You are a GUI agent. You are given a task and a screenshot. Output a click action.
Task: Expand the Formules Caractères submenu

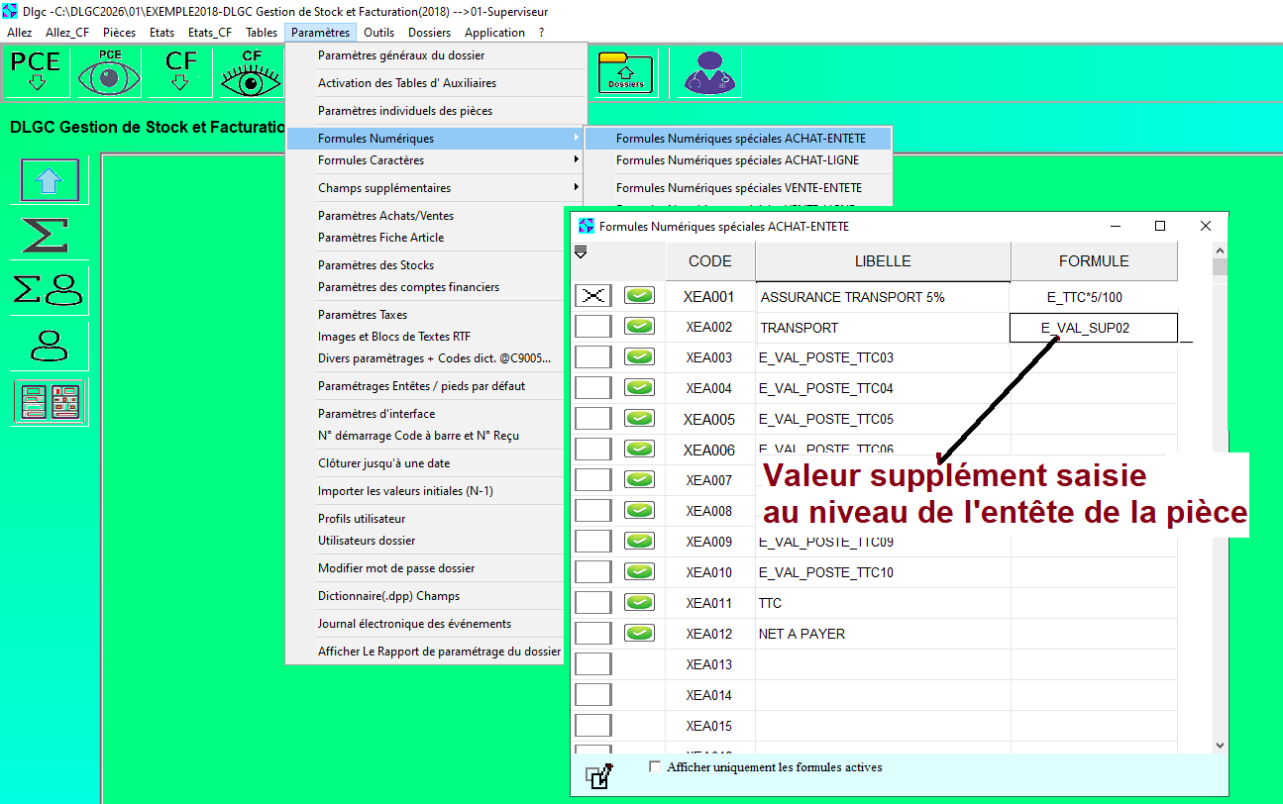(434, 160)
